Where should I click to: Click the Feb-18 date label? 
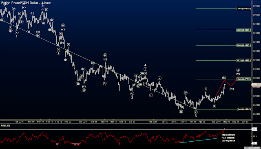click(59, 122)
